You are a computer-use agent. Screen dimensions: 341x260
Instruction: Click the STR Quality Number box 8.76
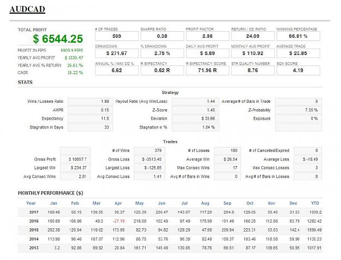tap(253, 70)
